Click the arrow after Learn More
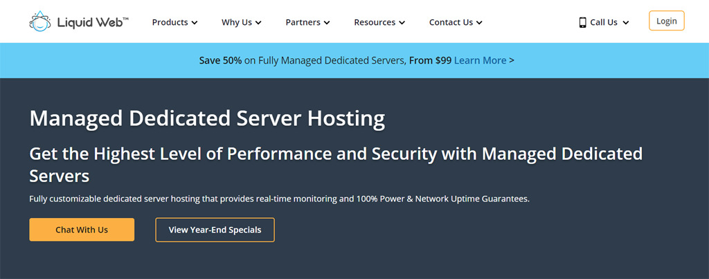 (512, 60)
